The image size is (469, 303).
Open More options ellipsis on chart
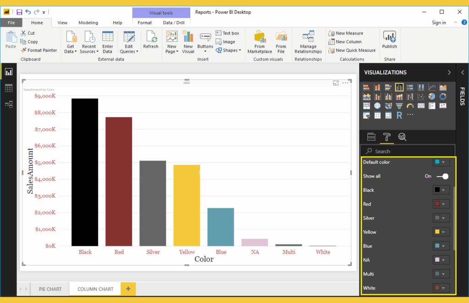[x=345, y=83]
